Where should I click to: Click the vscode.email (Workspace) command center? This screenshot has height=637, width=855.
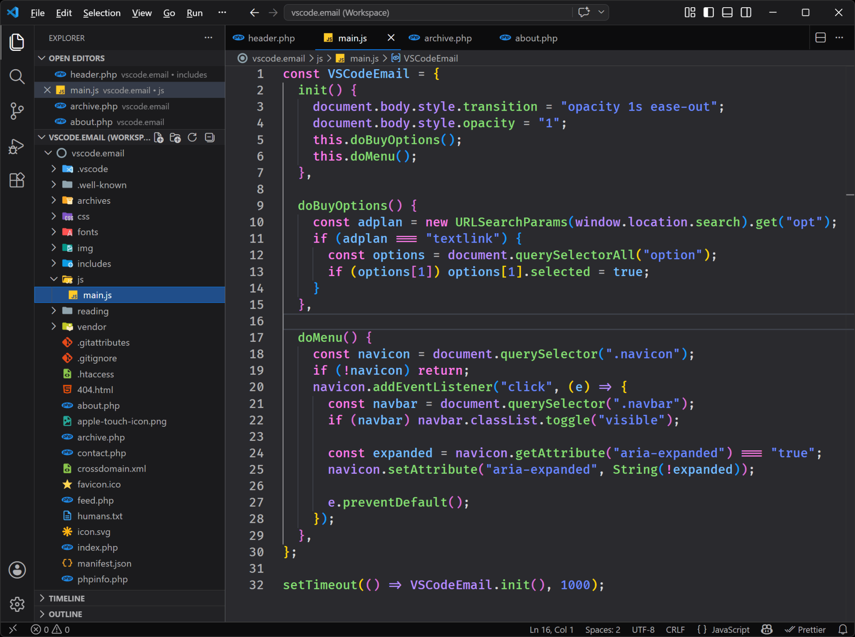click(427, 13)
